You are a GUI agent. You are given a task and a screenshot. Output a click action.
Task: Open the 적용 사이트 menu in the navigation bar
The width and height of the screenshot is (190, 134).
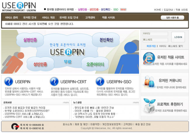coord(108,17)
